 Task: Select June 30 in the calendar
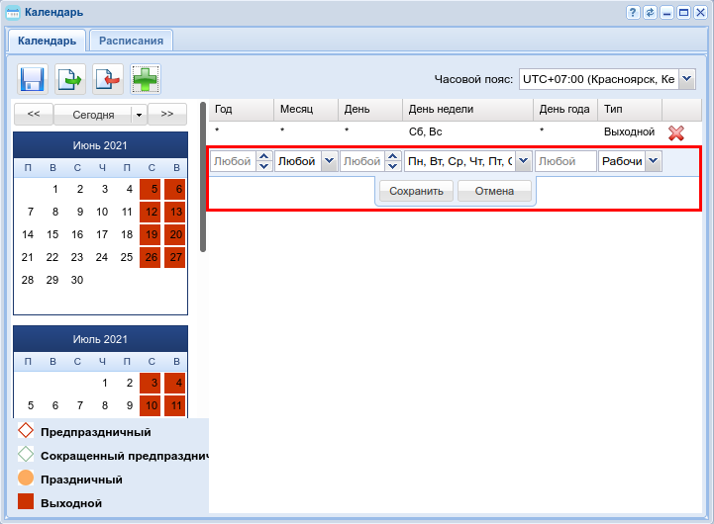pyautogui.click(x=77, y=280)
